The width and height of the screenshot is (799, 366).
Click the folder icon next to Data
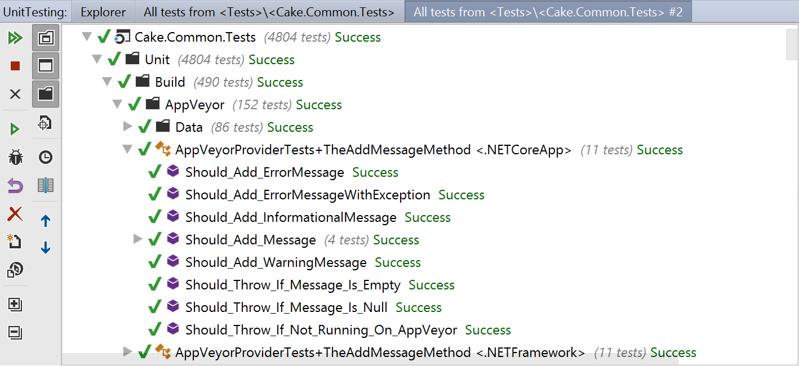coord(163,126)
